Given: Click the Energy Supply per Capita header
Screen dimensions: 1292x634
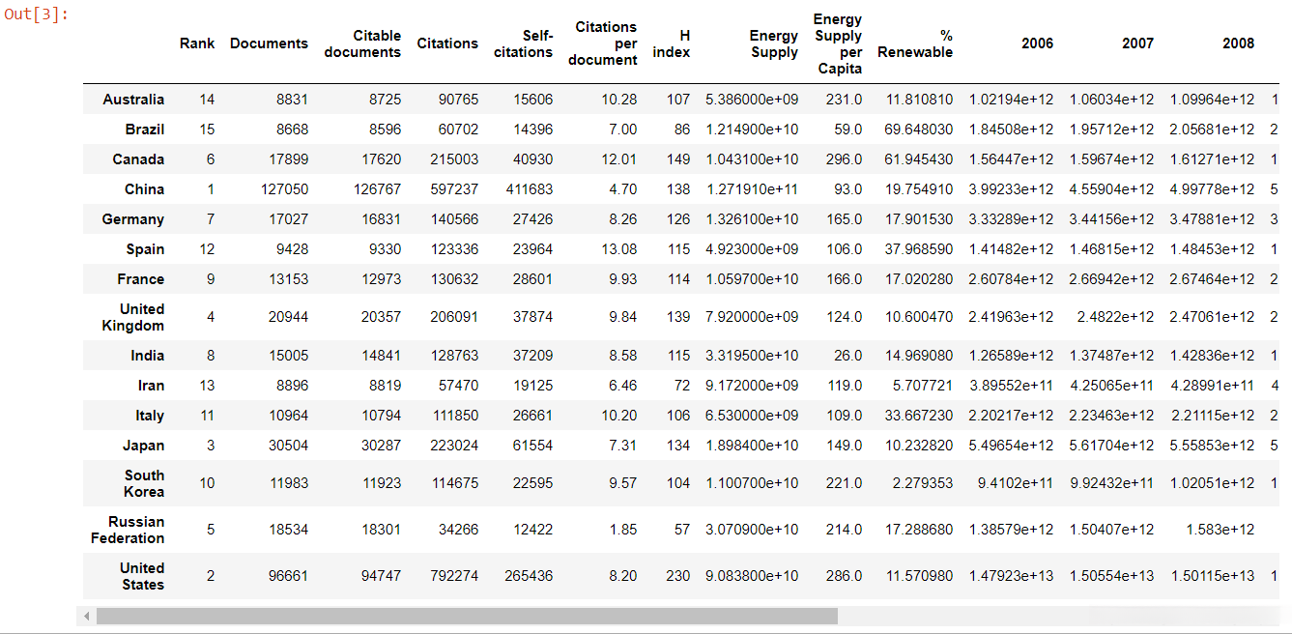Looking at the screenshot, I should point(838,43).
